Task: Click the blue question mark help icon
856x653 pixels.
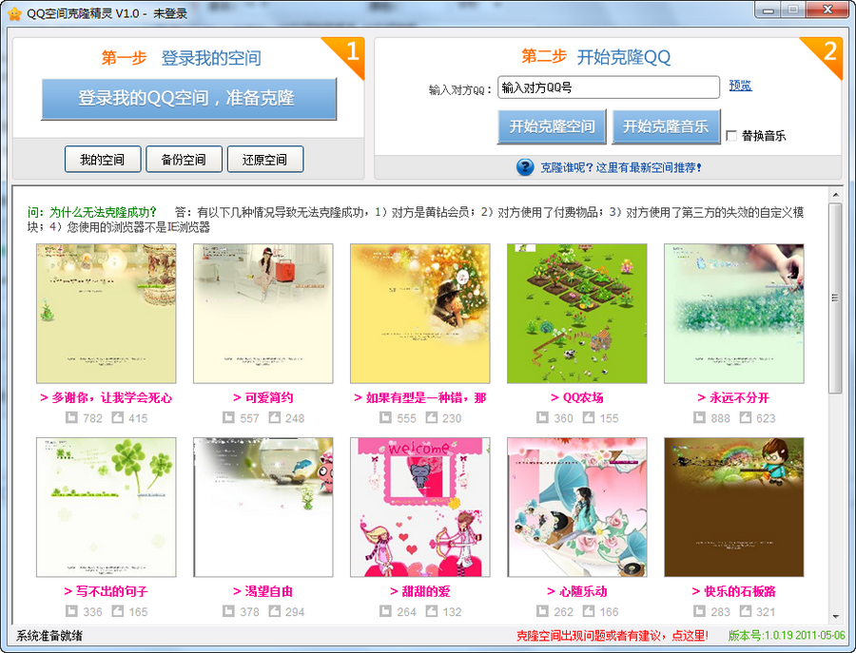Action: click(525, 167)
